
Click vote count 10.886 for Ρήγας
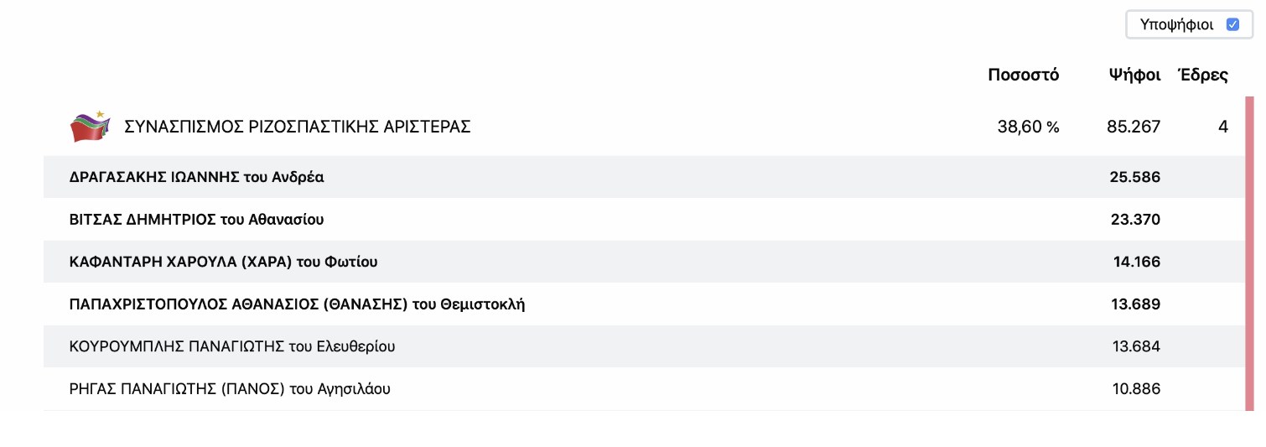pyautogui.click(x=1135, y=389)
